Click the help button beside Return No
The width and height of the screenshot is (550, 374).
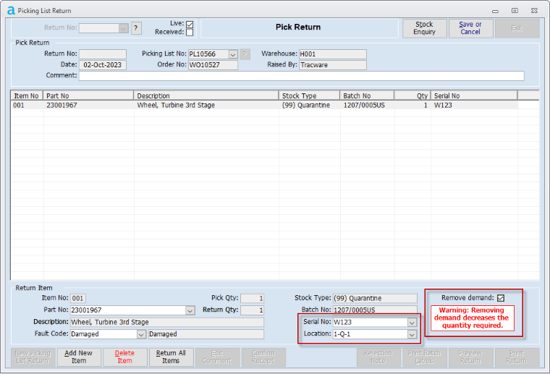click(x=136, y=28)
